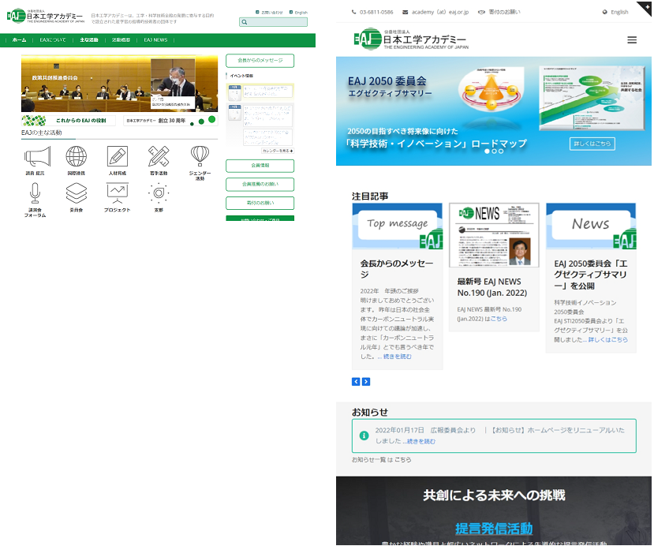Click the globe icon next to English
Image resolution: width=654 pixels, height=546 pixels.
click(605, 12)
